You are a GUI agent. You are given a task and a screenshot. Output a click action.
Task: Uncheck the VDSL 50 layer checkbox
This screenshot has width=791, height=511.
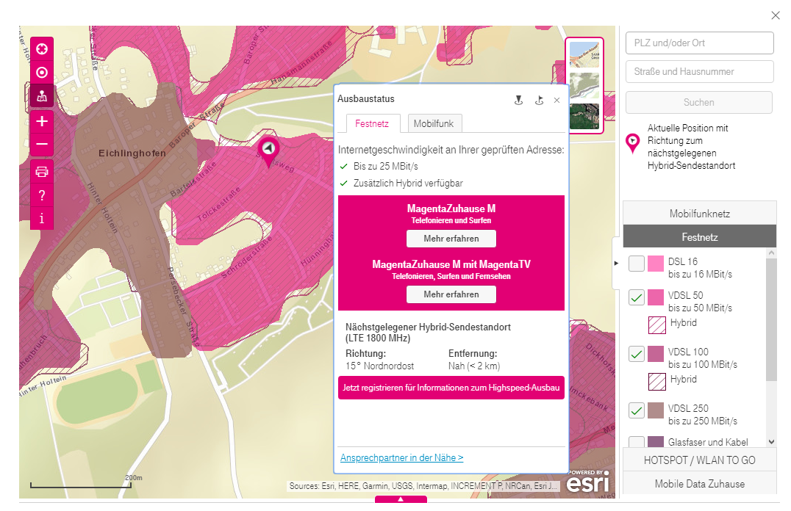(x=637, y=297)
